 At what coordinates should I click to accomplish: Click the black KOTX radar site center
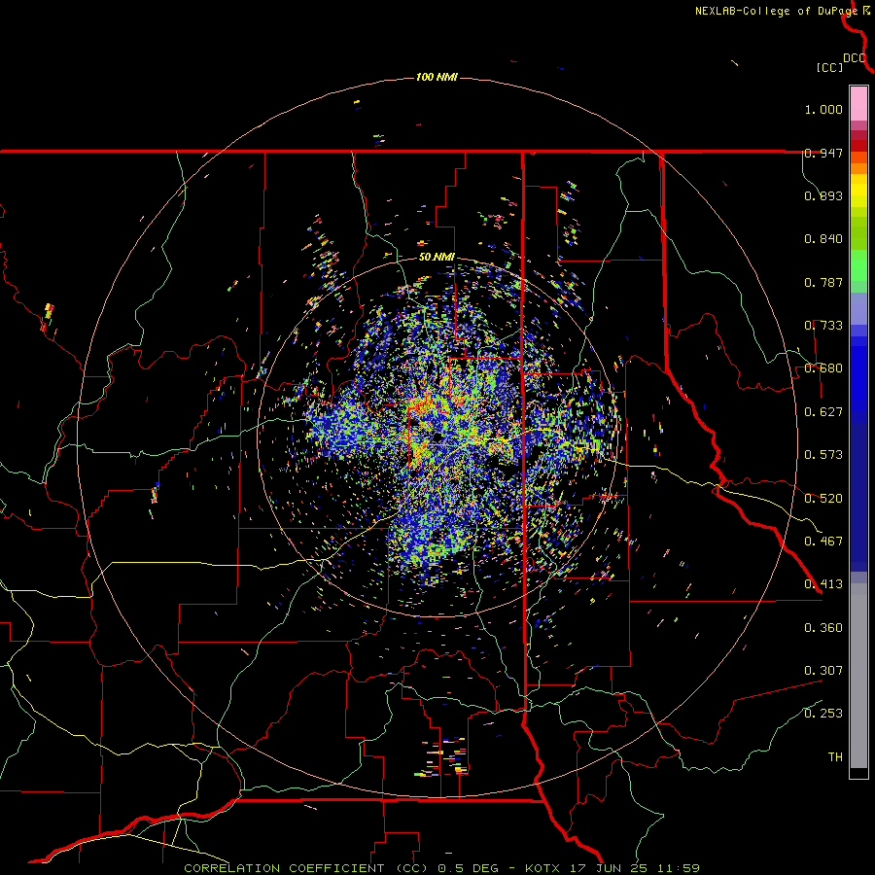coord(437,437)
